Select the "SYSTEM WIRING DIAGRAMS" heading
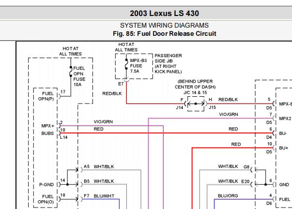Screen dimensions: 292x209 [164, 25]
